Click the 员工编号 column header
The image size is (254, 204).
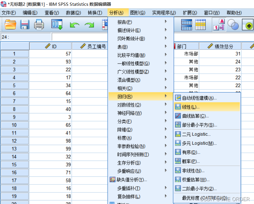[x=90, y=46]
